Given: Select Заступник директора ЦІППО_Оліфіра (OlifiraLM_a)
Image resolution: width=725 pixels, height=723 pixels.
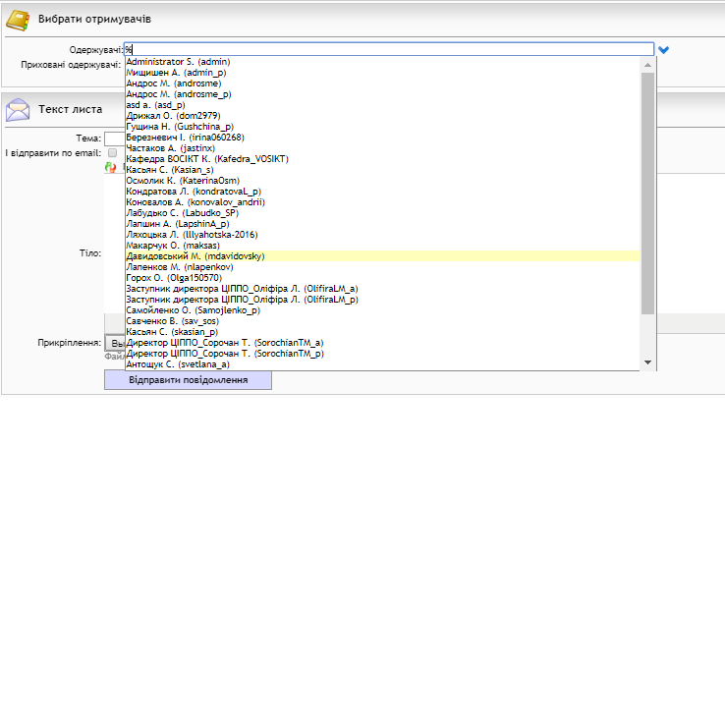Looking at the screenshot, I should click(382, 289).
